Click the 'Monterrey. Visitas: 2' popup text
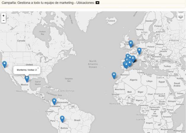Image resolution: width=186 pixels, height=133 pixels. click(27, 70)
